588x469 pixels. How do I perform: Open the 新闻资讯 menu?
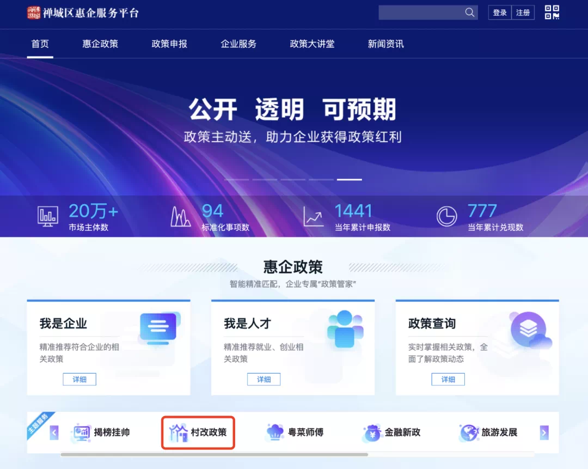pos(385,44)
